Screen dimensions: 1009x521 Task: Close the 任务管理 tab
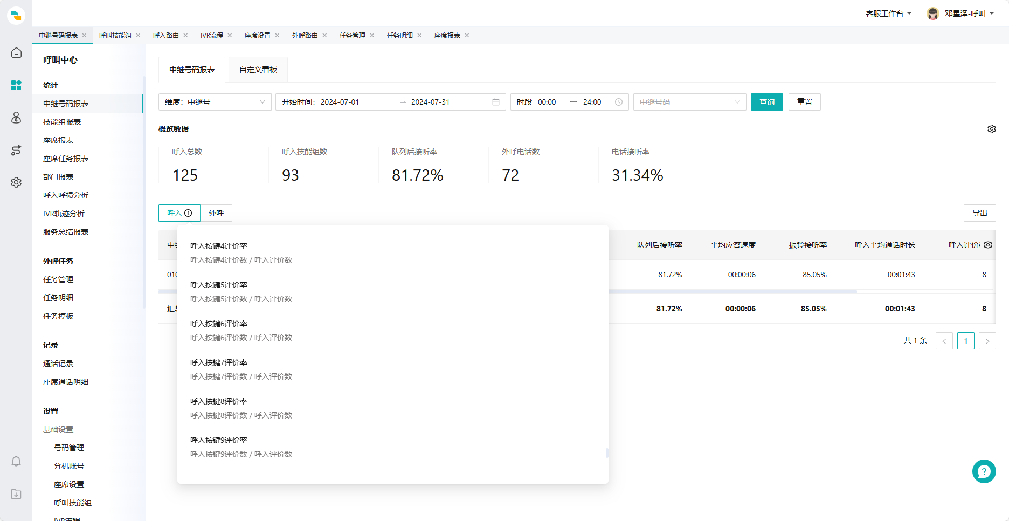pyautogui.click(x=372, y=35)
